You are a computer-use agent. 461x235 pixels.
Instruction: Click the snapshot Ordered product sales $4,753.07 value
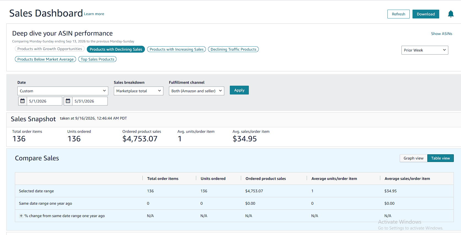(140, 139)
